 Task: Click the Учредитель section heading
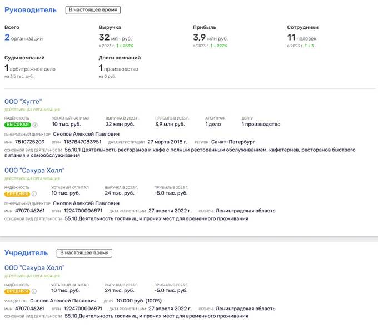point(27,253)
